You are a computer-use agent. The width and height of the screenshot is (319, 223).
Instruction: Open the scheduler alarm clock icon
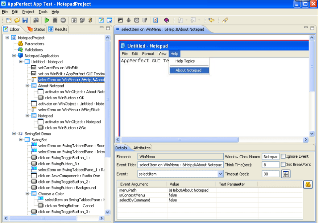tap(137, 20)
